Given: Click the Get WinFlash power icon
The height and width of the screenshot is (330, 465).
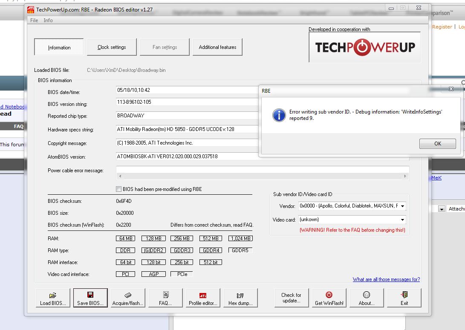Looking at the screenshot, I should (329, 295).
